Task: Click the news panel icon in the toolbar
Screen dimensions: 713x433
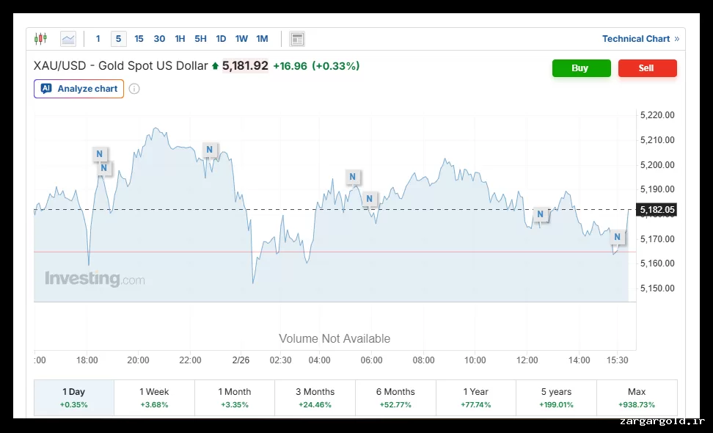Action: tap(297, 39)
